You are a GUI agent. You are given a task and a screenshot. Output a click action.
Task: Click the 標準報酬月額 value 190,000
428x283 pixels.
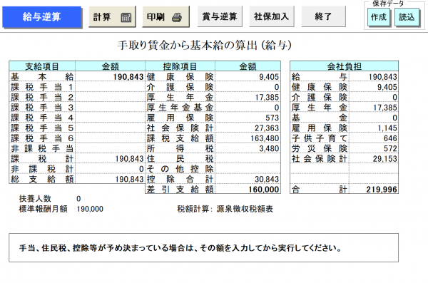tap(90, 209)
